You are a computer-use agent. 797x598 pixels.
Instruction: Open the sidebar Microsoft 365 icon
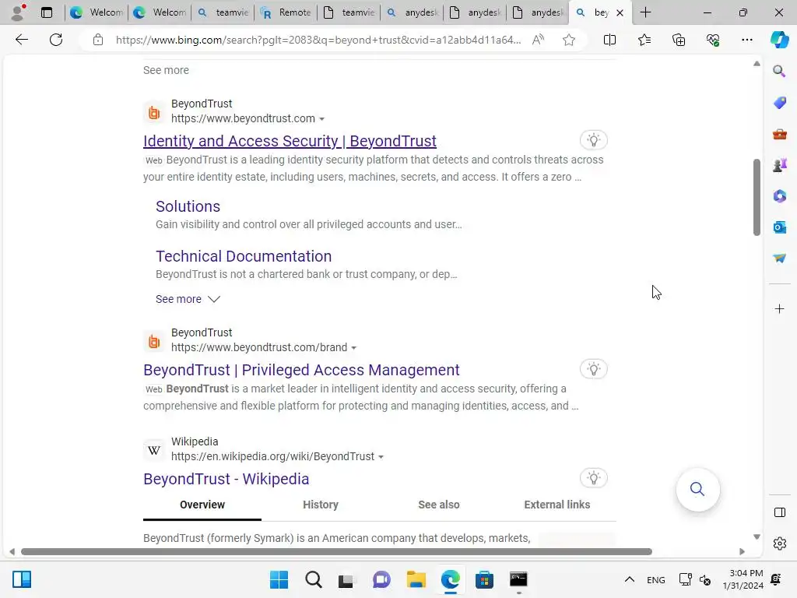pyautogui.click(x=779, y=196)
